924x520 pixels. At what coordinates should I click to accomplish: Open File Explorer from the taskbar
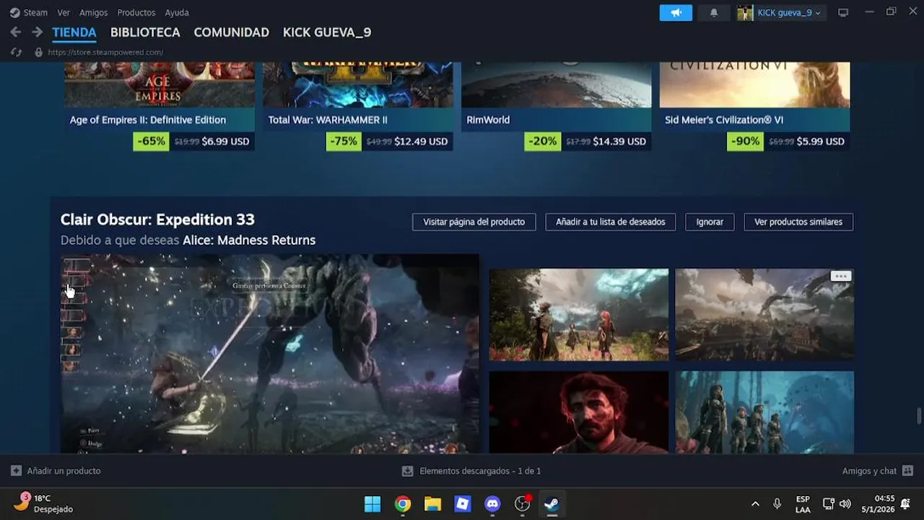[432, 503]
